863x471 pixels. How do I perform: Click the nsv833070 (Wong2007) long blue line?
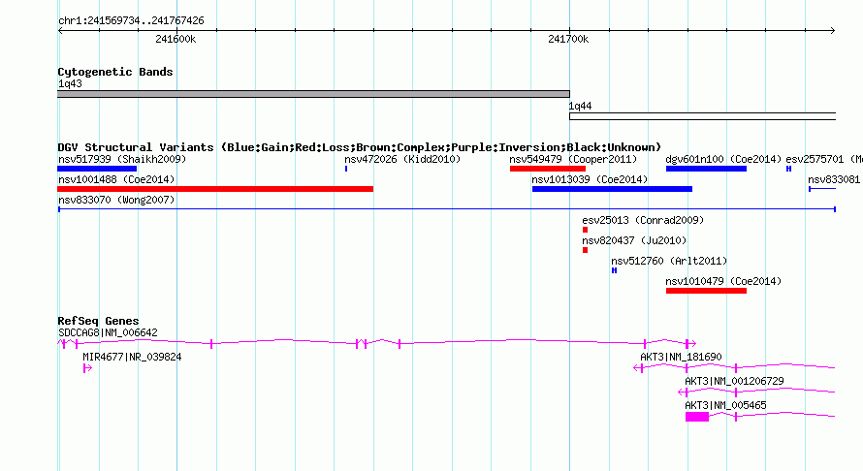point(447,209)
